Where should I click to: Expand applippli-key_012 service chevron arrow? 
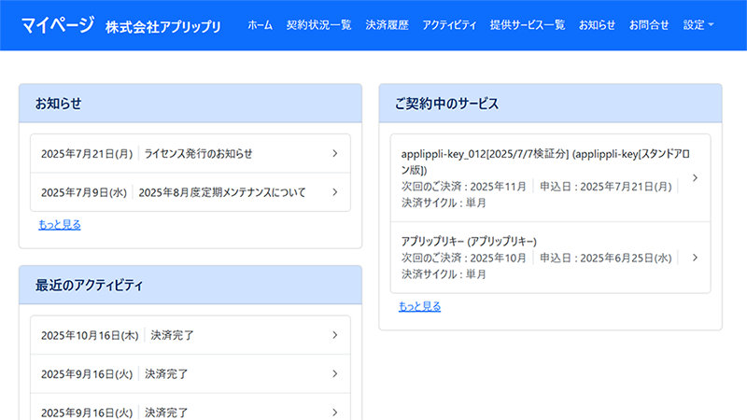695,178
